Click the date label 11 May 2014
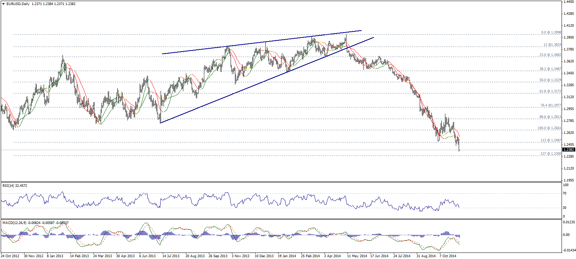The image size is (576, 259). (357, 256)
